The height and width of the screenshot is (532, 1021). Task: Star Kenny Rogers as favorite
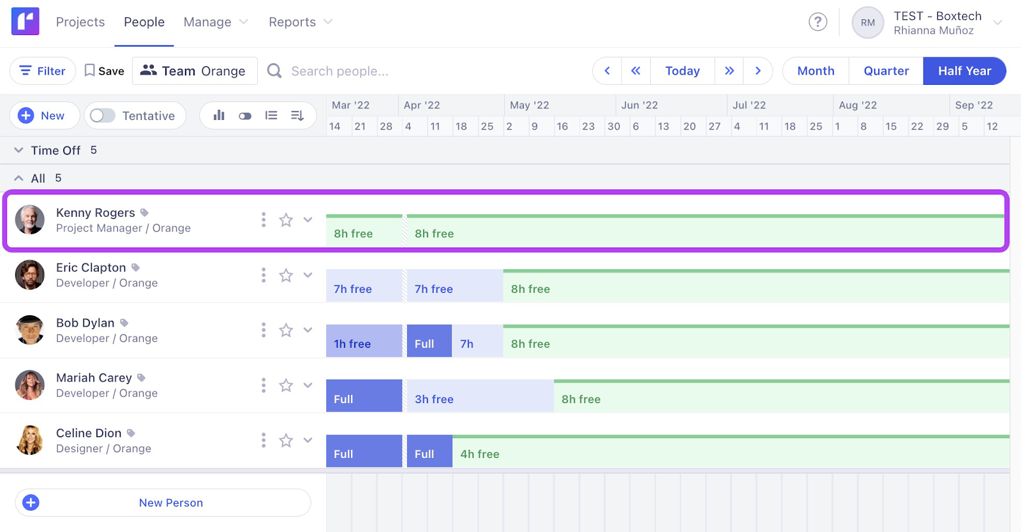coord(286,220)
